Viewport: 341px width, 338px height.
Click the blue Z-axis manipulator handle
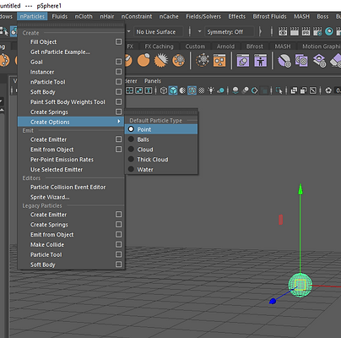pos(273,302)
